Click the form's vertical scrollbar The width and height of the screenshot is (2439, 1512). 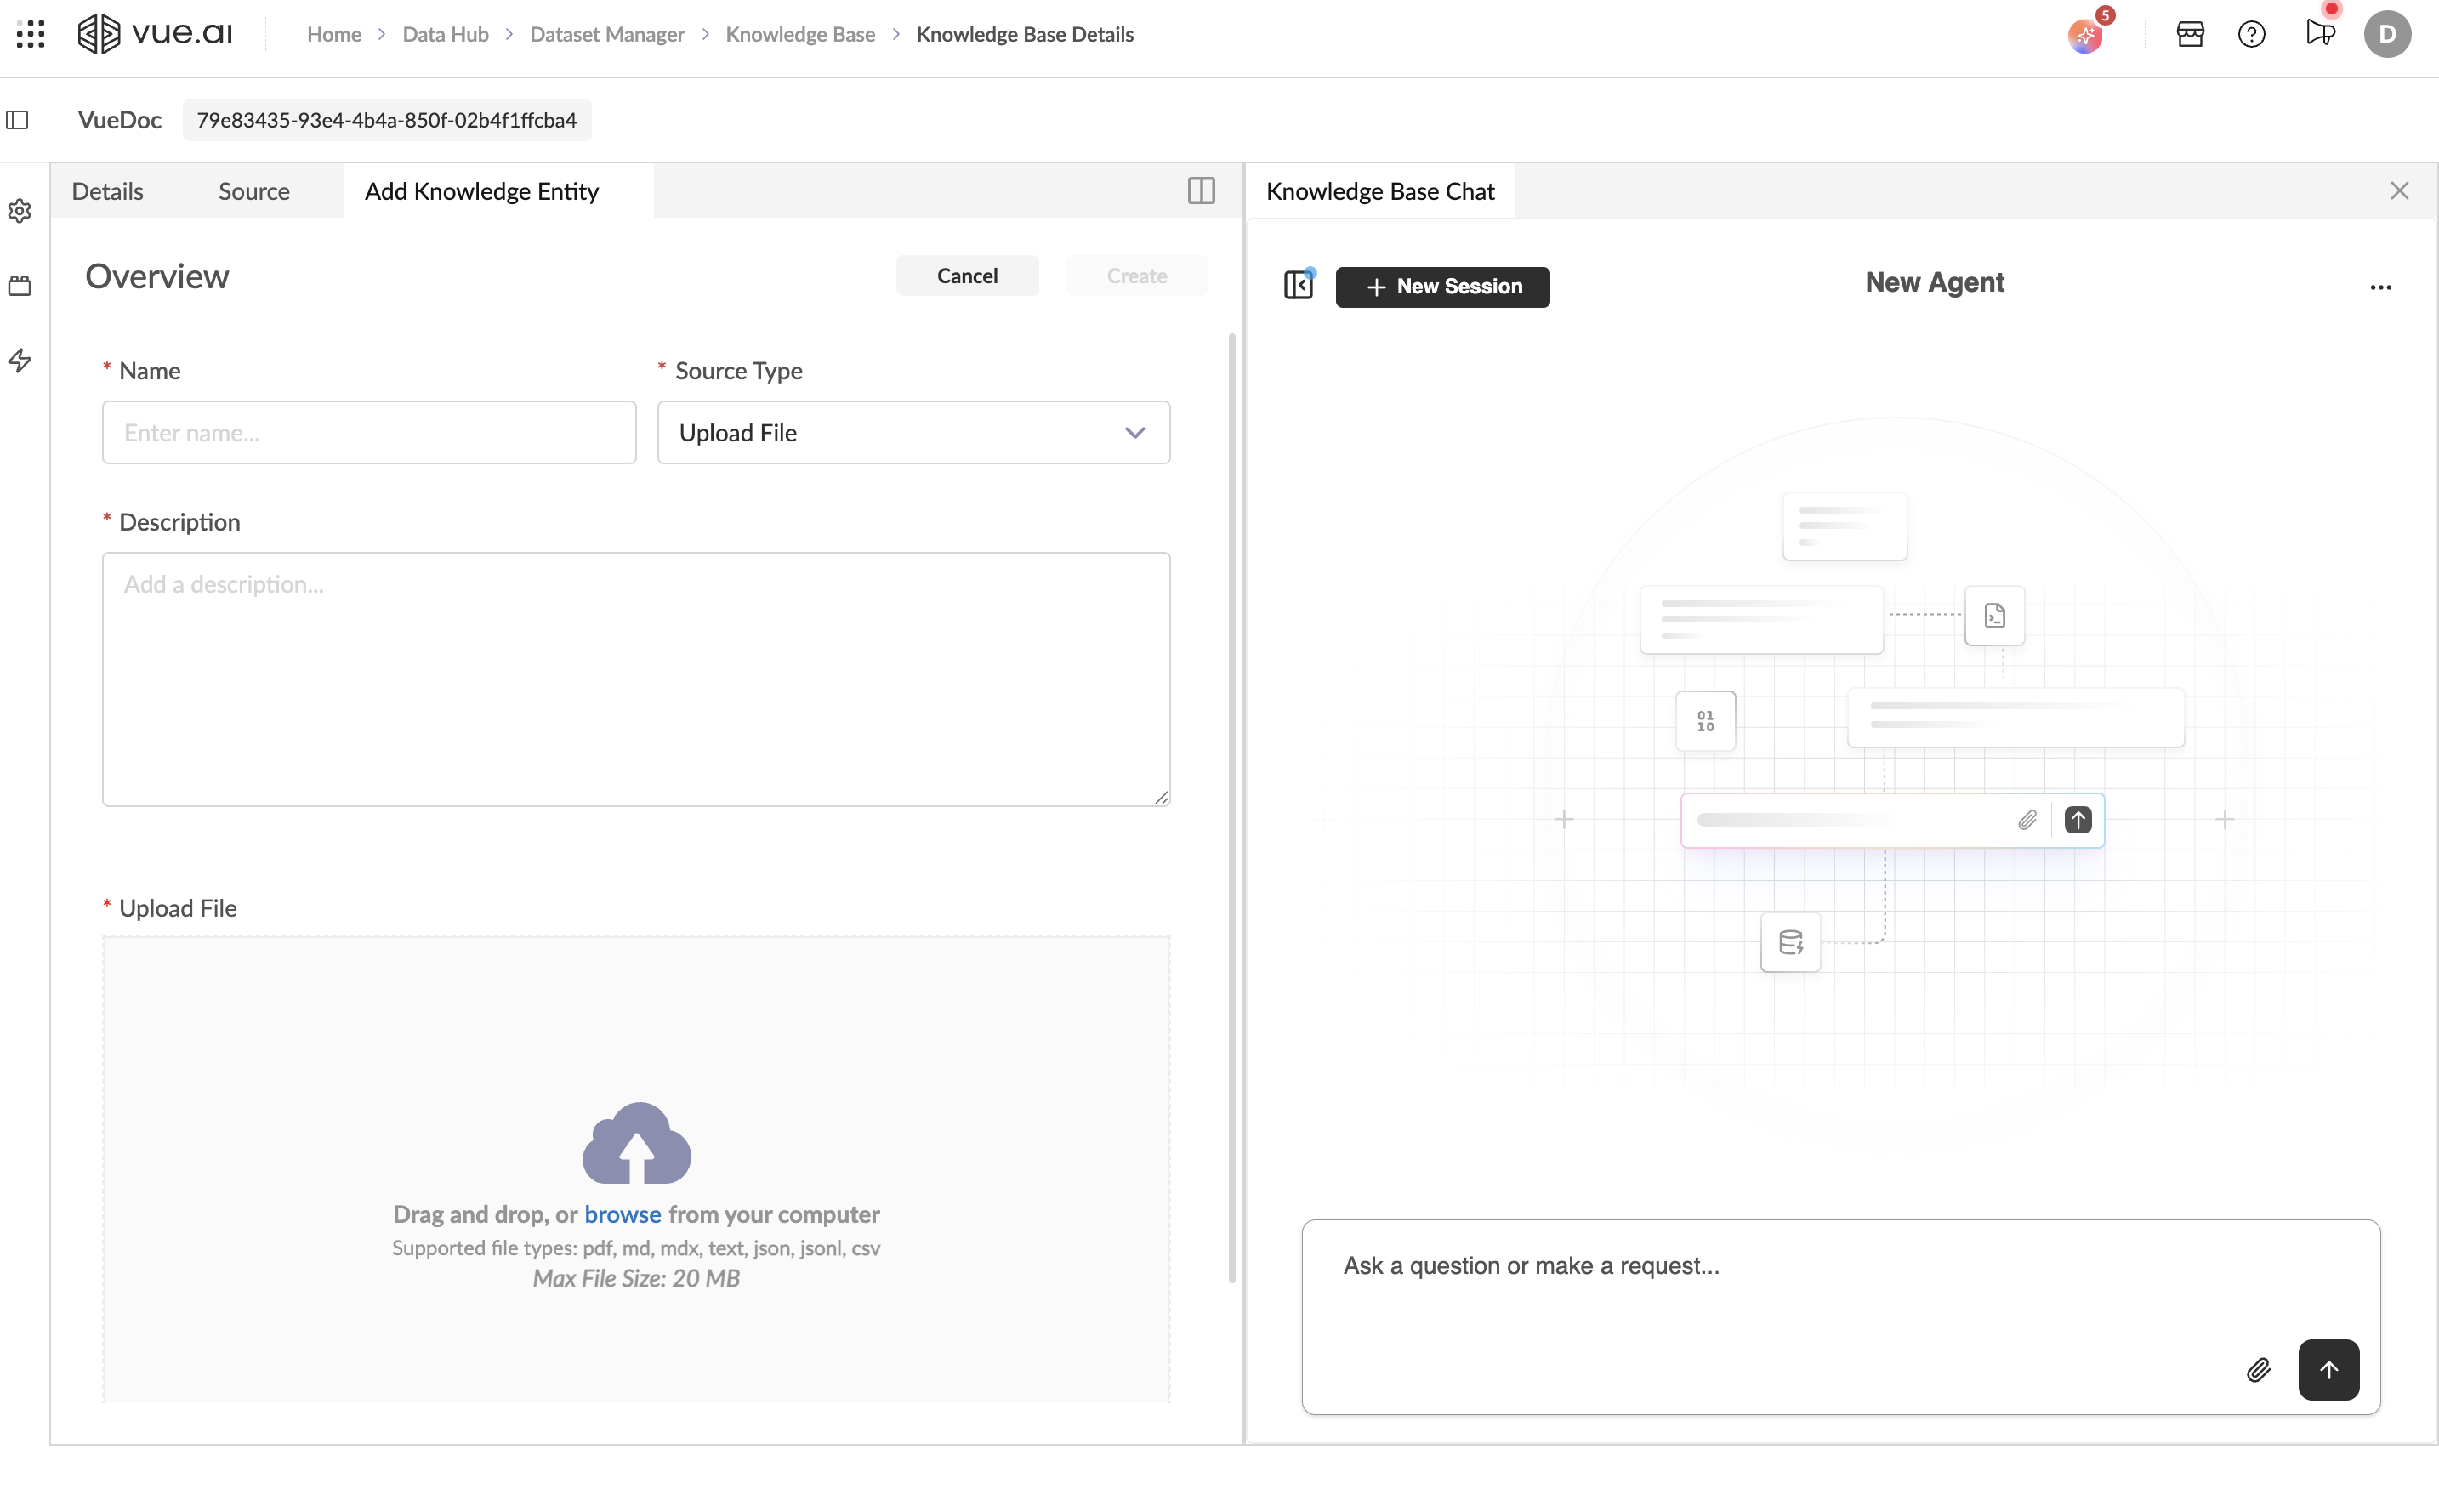coord(1232,808)
